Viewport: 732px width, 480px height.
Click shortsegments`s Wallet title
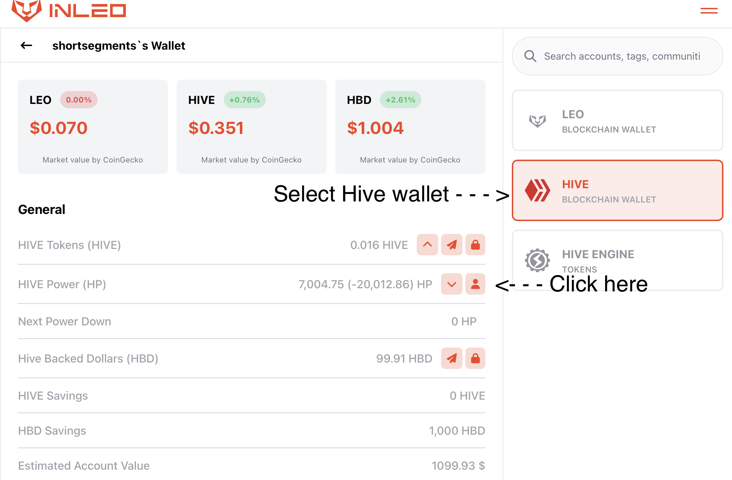click(119, 46)
